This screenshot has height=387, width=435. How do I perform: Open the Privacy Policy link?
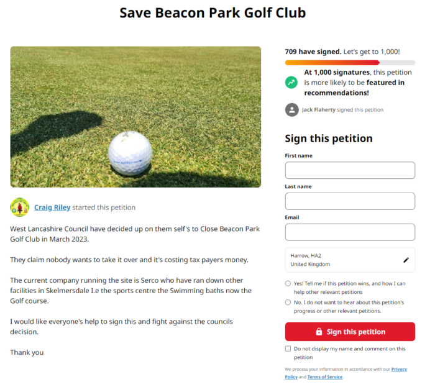tap(399, 369)
